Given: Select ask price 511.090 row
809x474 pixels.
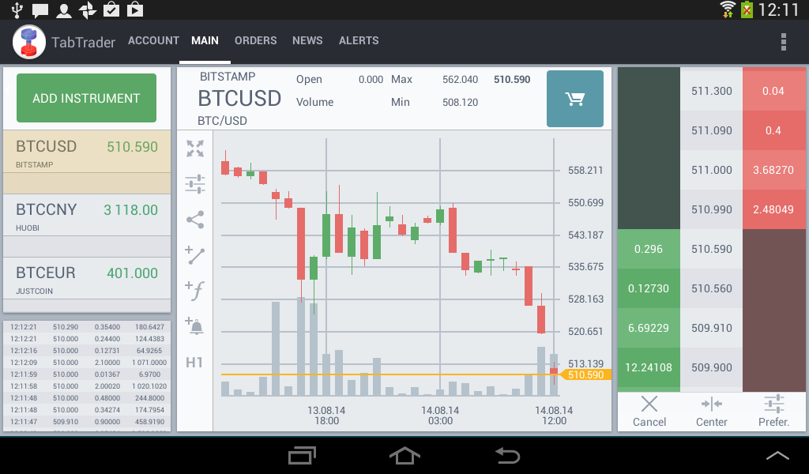Looking at the screenshot, I should [x=712, y=130].
